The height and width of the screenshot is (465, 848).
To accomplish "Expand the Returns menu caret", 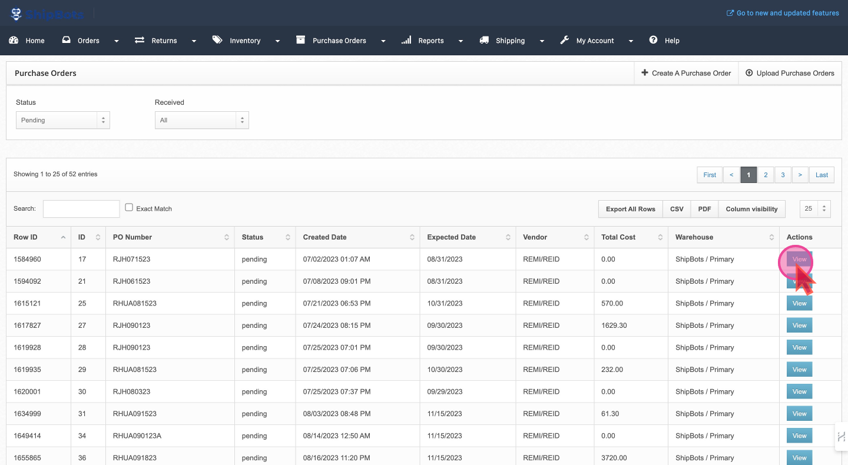I will pyautogui.click(x=194, y=41).
